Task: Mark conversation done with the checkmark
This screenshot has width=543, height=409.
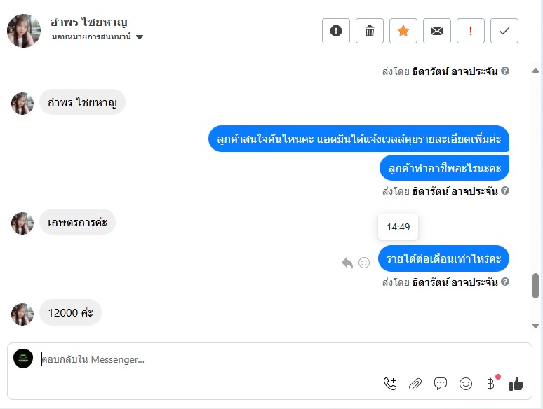Action: pyautogui.click(x=504, y=31)
